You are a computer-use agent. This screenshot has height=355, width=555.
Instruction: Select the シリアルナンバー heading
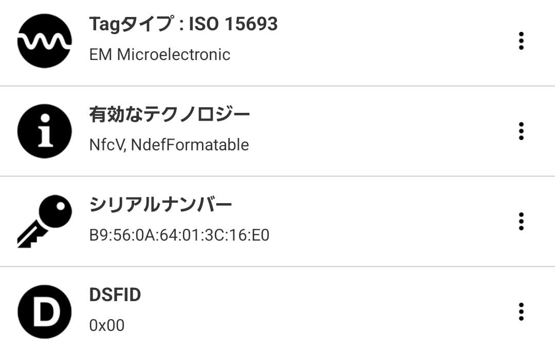[x=161, y=205]
